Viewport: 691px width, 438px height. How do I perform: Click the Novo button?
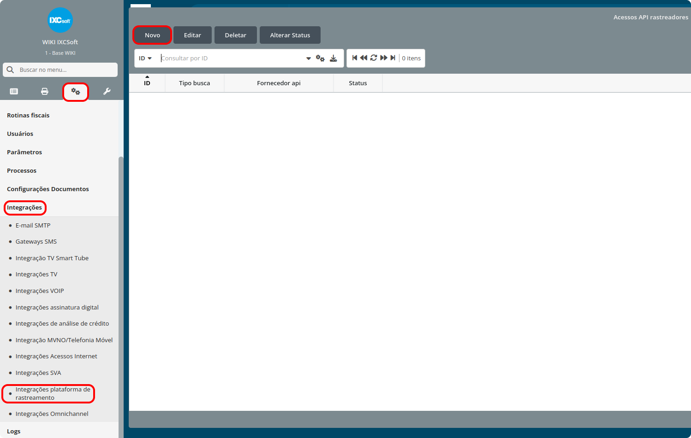point(152,35)
